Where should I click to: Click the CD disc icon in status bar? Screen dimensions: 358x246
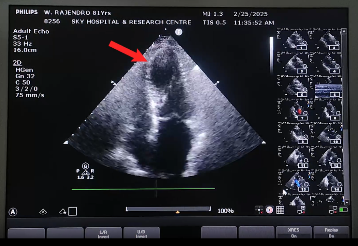coord(270,210)
